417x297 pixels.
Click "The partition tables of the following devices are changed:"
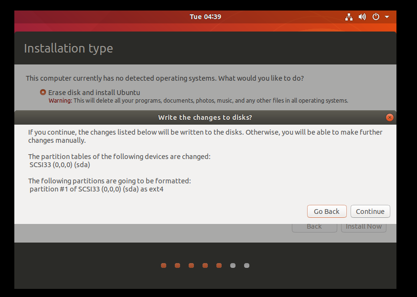119,157
